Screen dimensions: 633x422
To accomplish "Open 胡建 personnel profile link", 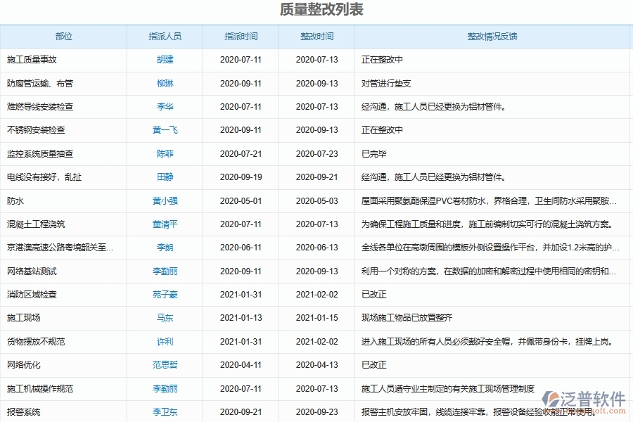I will [164, 60].
